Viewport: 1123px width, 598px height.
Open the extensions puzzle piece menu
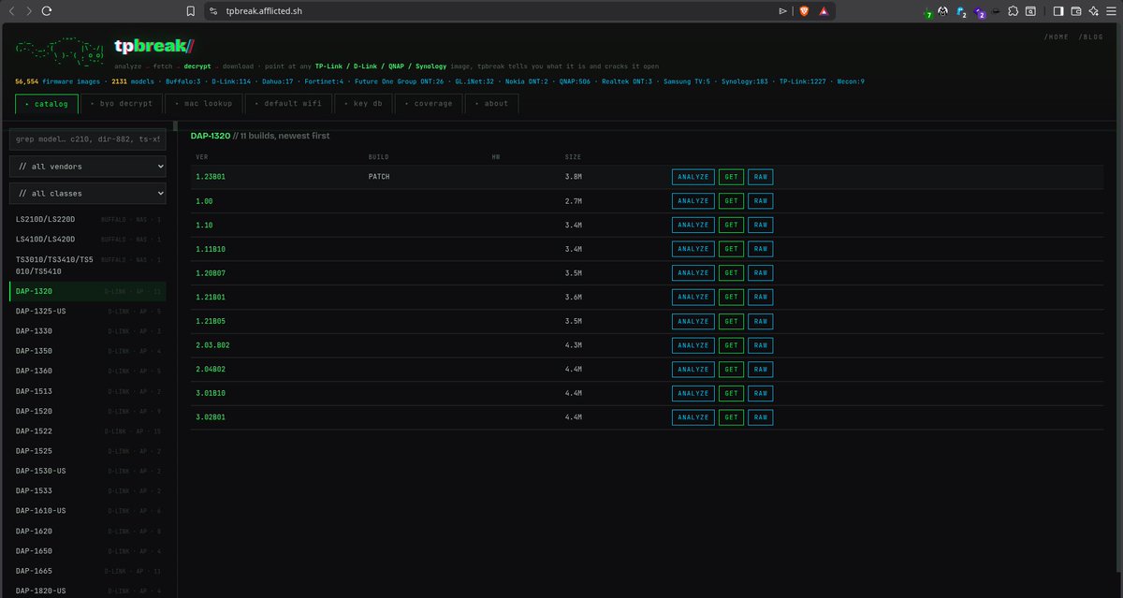(1013, 11)
